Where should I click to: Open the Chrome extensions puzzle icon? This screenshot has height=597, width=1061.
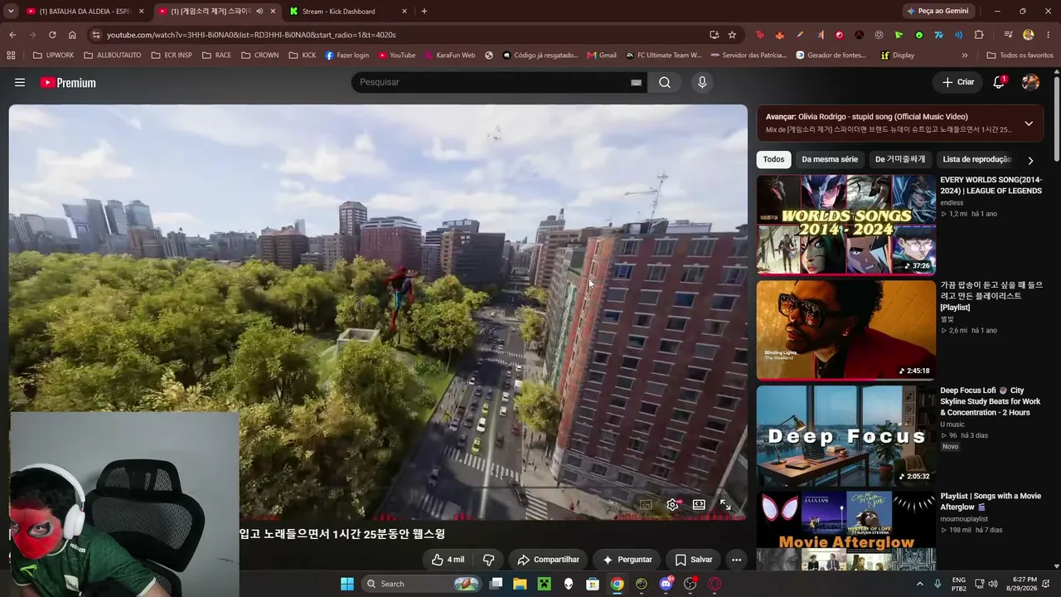pos(979,35)
